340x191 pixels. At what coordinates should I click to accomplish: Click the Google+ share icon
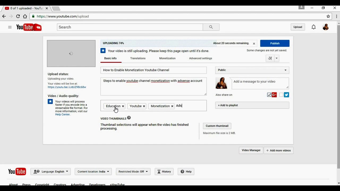coord(274,95)
